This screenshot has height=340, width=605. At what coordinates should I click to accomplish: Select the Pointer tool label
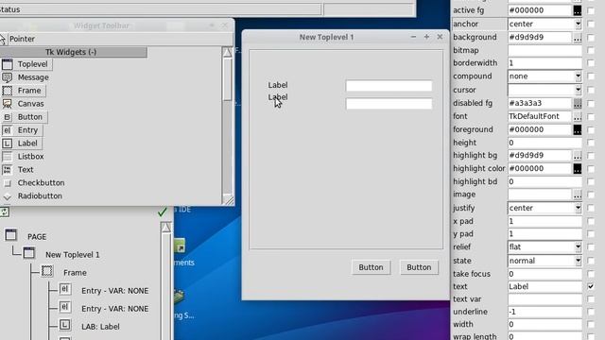click(x=22, y=39)
